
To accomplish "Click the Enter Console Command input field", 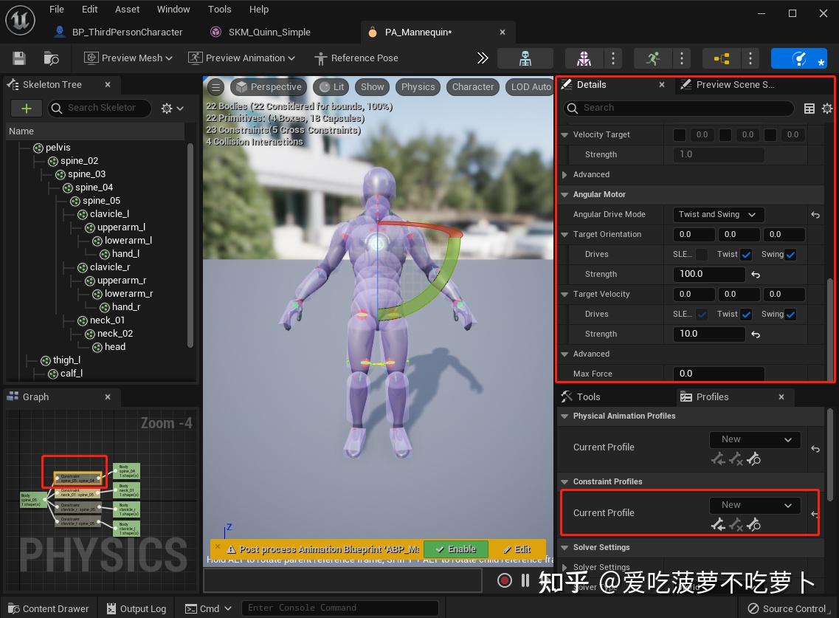I will (x=339, y=608).
